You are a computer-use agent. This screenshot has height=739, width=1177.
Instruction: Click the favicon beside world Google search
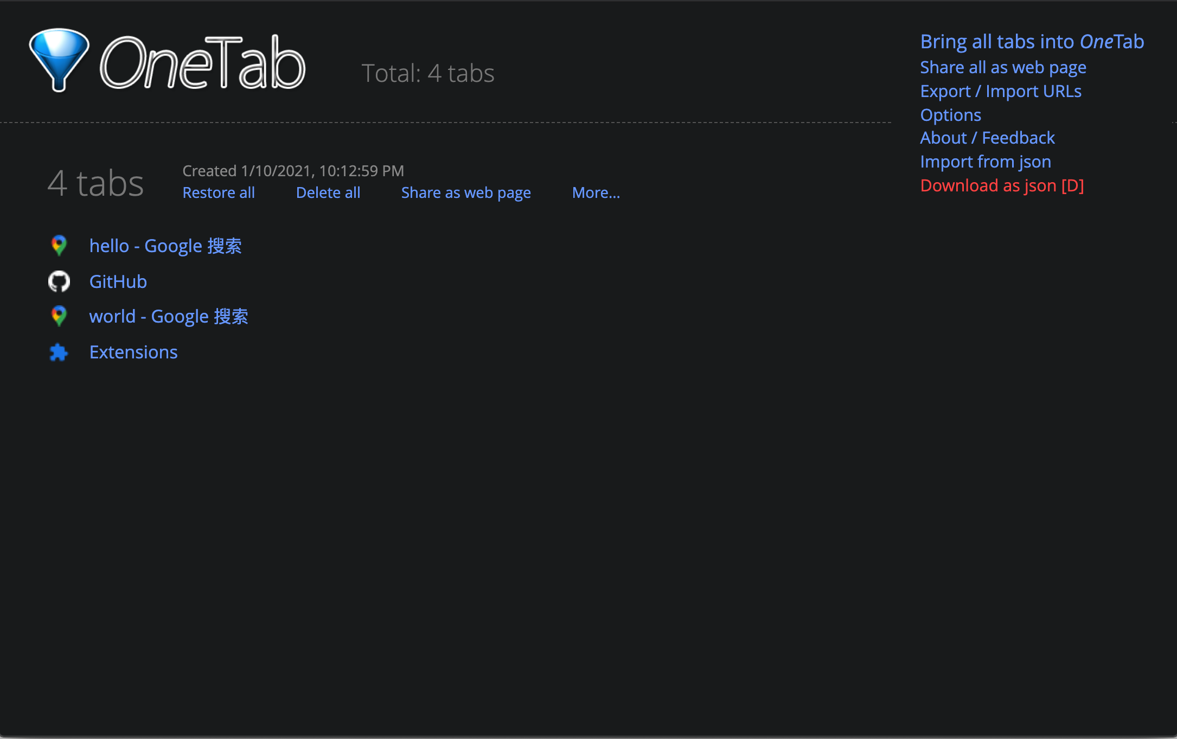[x=59, y=316]
